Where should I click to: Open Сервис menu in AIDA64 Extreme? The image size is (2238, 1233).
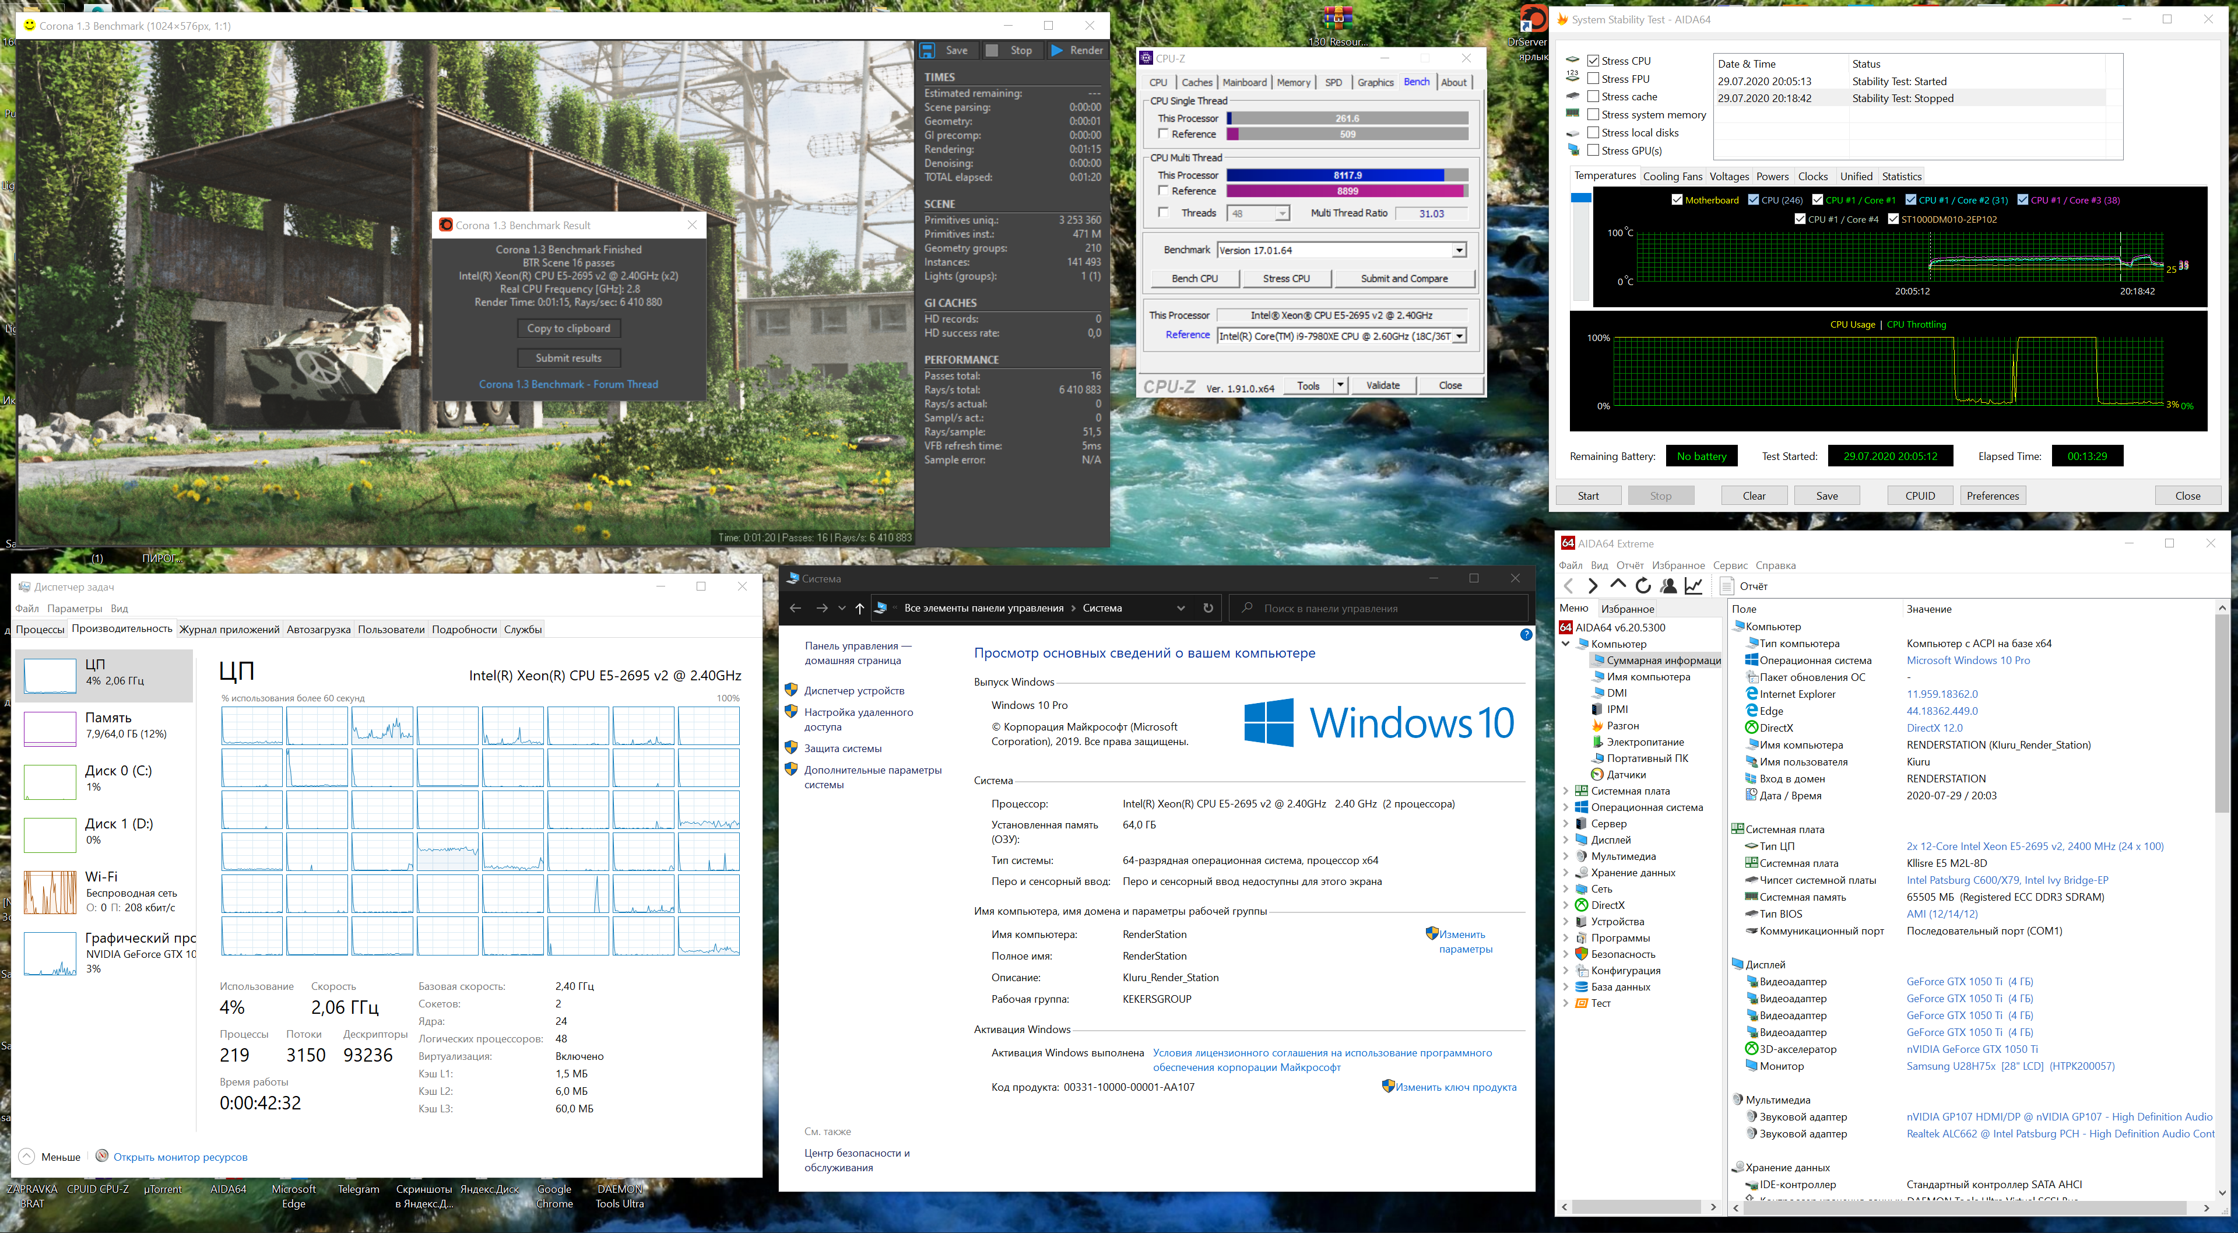point(1730,565)
